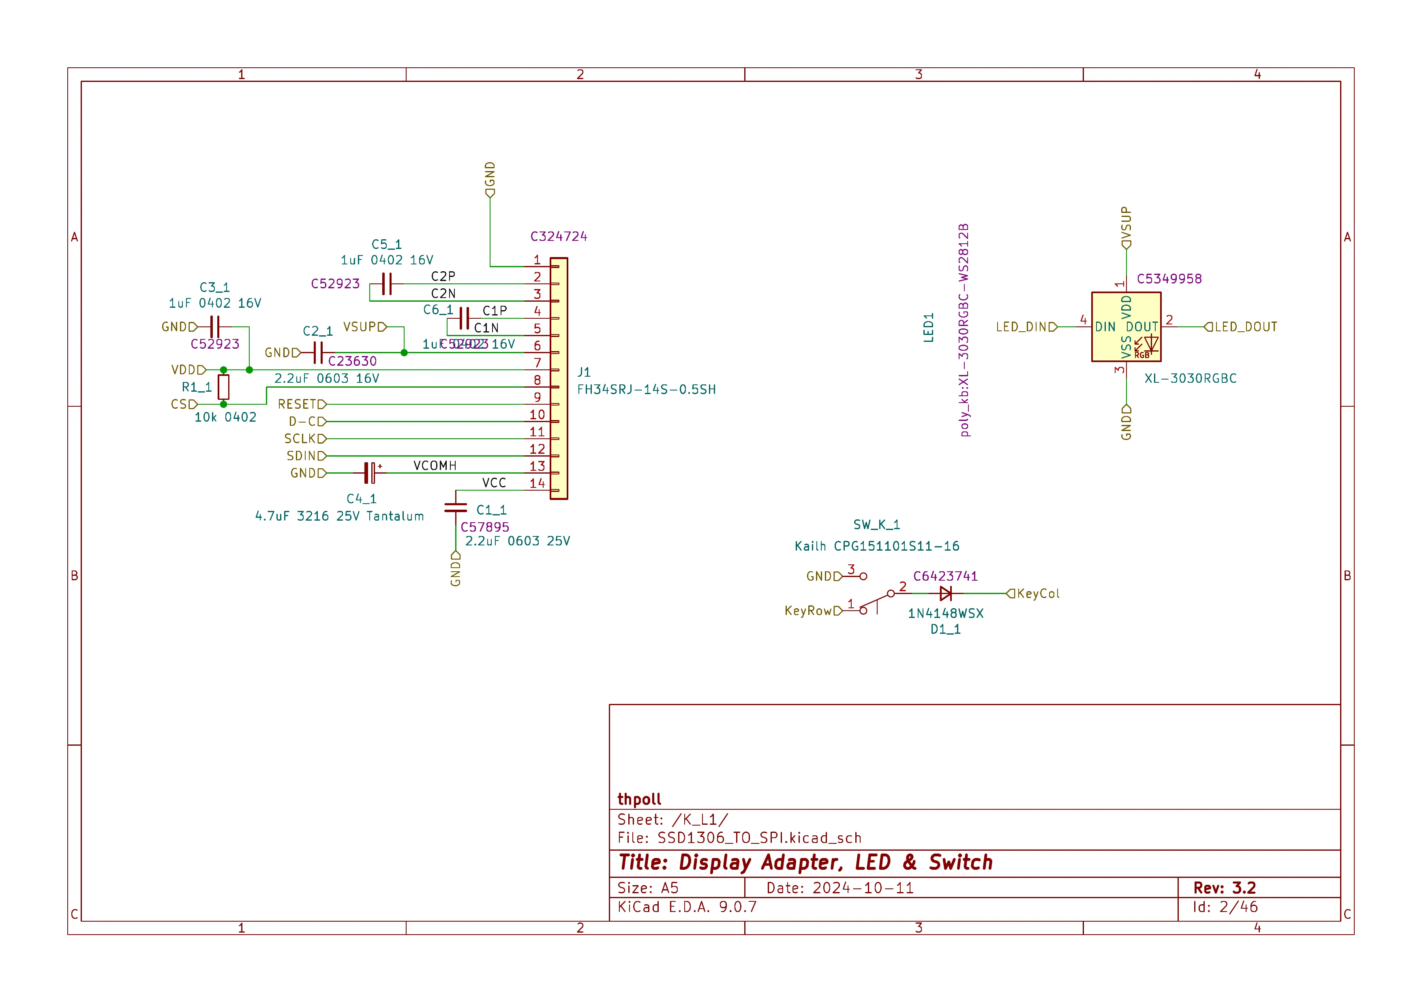Select the 'SDIN' signal label
This screenshot has height=1006, width=1422.
point(306,456)
